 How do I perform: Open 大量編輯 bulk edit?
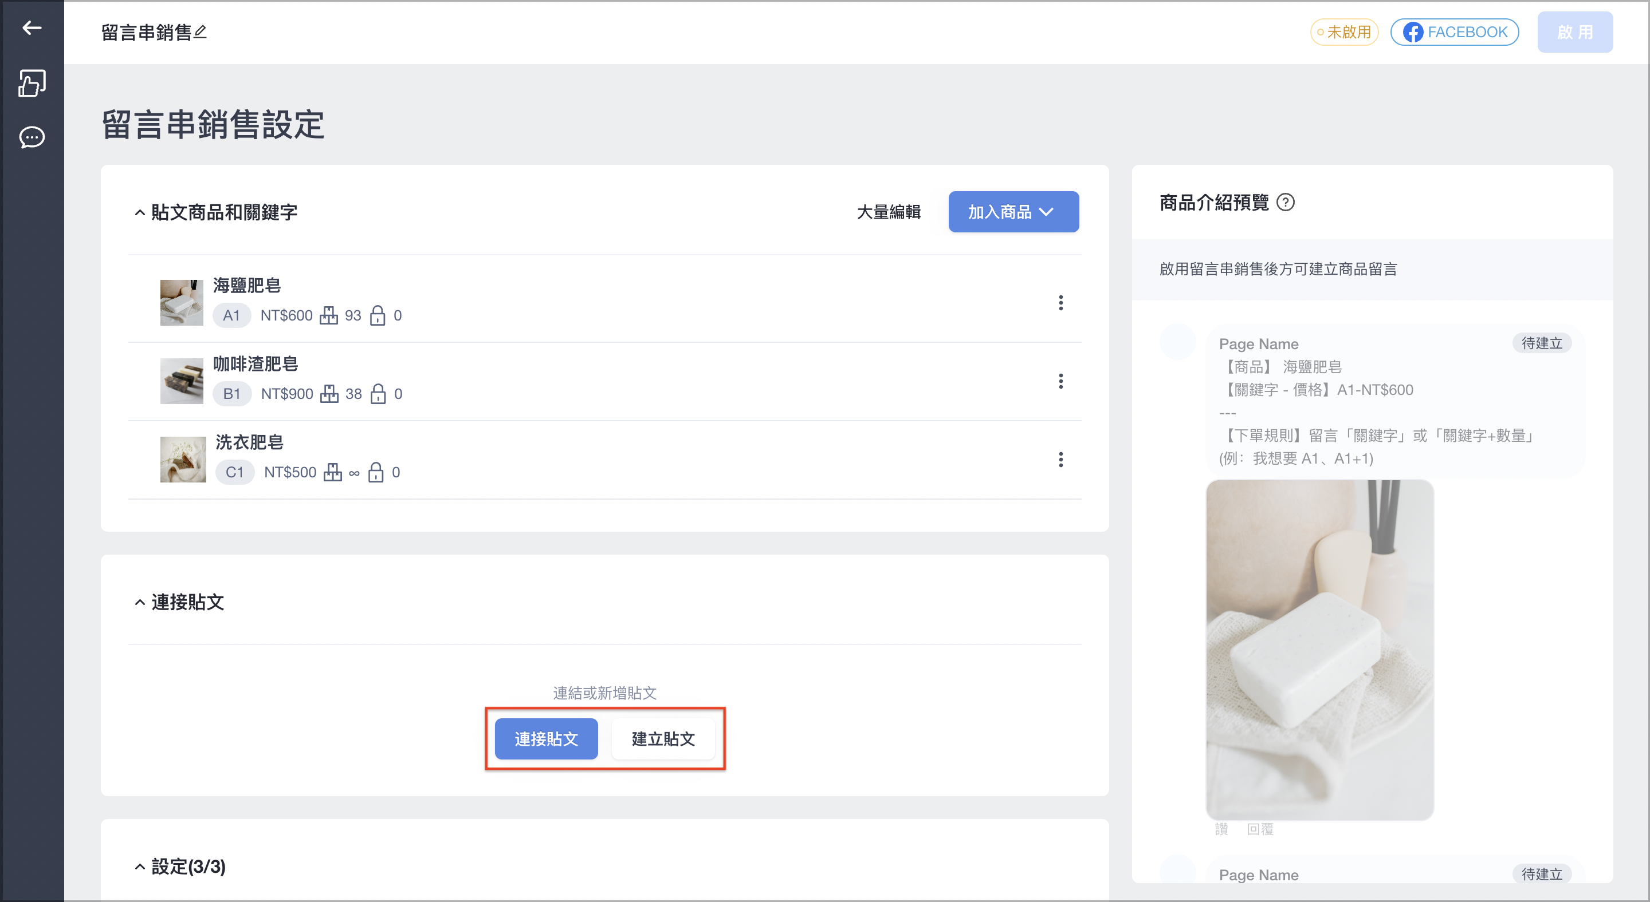coord(889,212)
